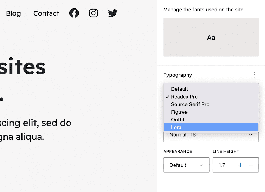Image resolution: width=265 pixels, height=192 pixels.
Task: Open the Typography options three-dot menu
Action: 254,75
